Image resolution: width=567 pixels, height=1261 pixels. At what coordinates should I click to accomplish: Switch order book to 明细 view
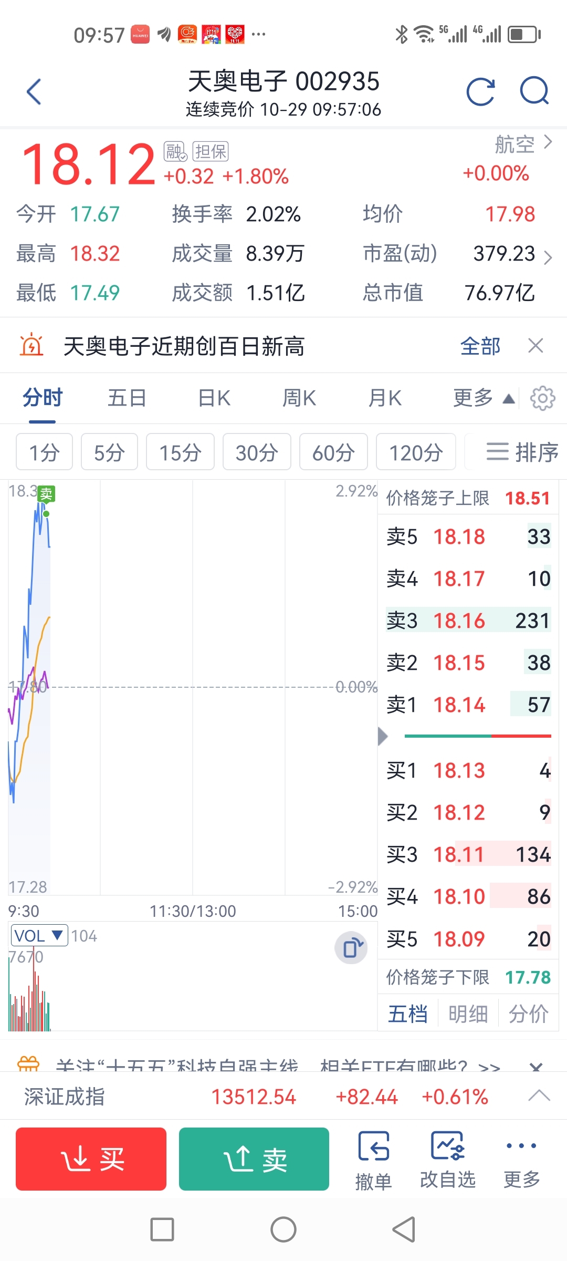tap(468, 1014)
